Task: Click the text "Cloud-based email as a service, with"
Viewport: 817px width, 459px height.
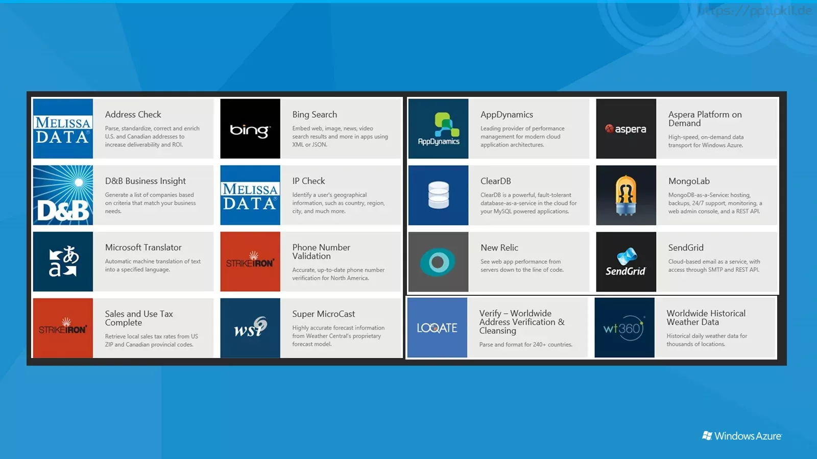Action: pyautogui.click(x=714, y=261)
